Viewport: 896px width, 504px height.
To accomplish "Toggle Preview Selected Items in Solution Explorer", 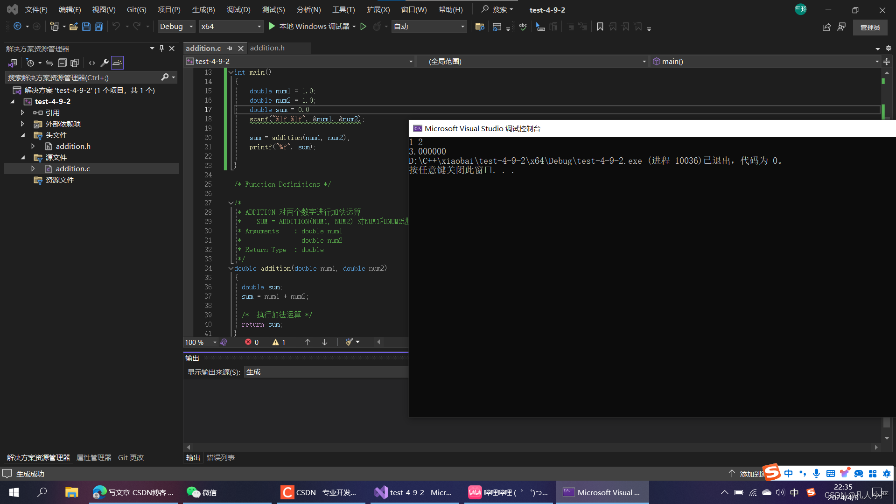I will point(117,63).
